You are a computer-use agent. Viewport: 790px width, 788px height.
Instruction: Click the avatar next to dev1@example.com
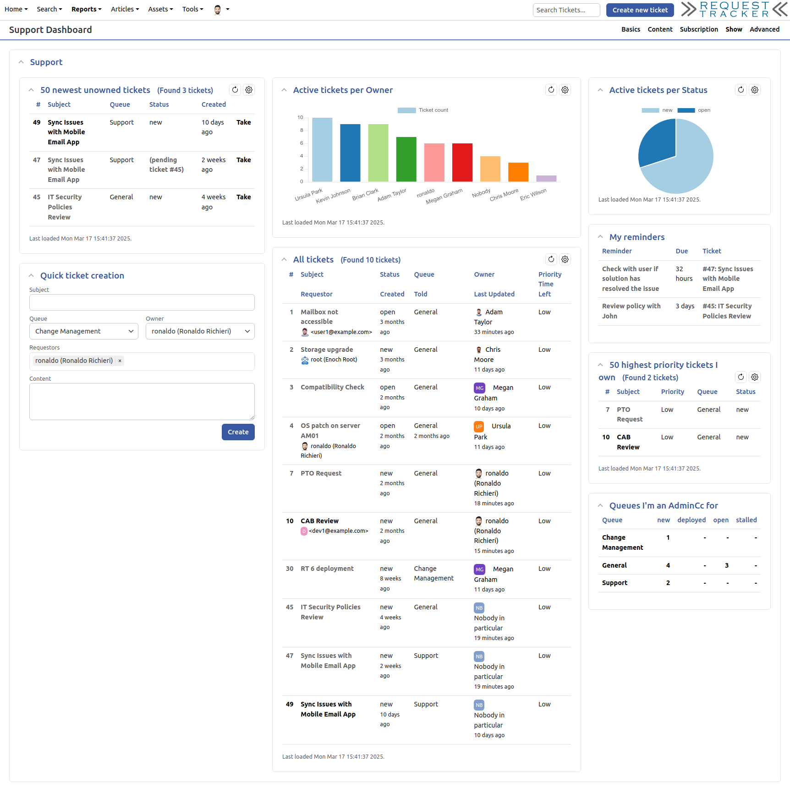tap(304, 531)
